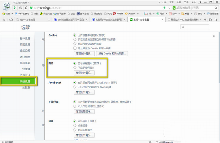This screenshot has width=220, height=143.
Task: Click 管理例外情况 in the 图片 section
Action: coord(84,73)
